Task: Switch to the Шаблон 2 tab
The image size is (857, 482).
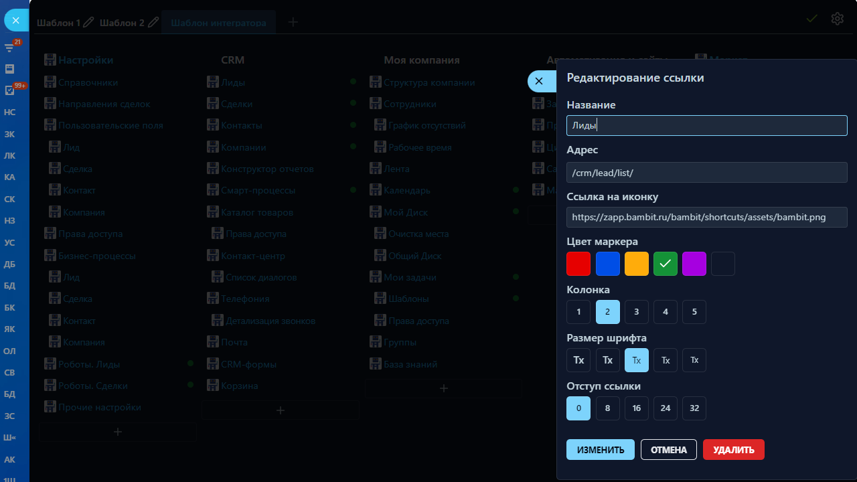Action: (122, 23)
